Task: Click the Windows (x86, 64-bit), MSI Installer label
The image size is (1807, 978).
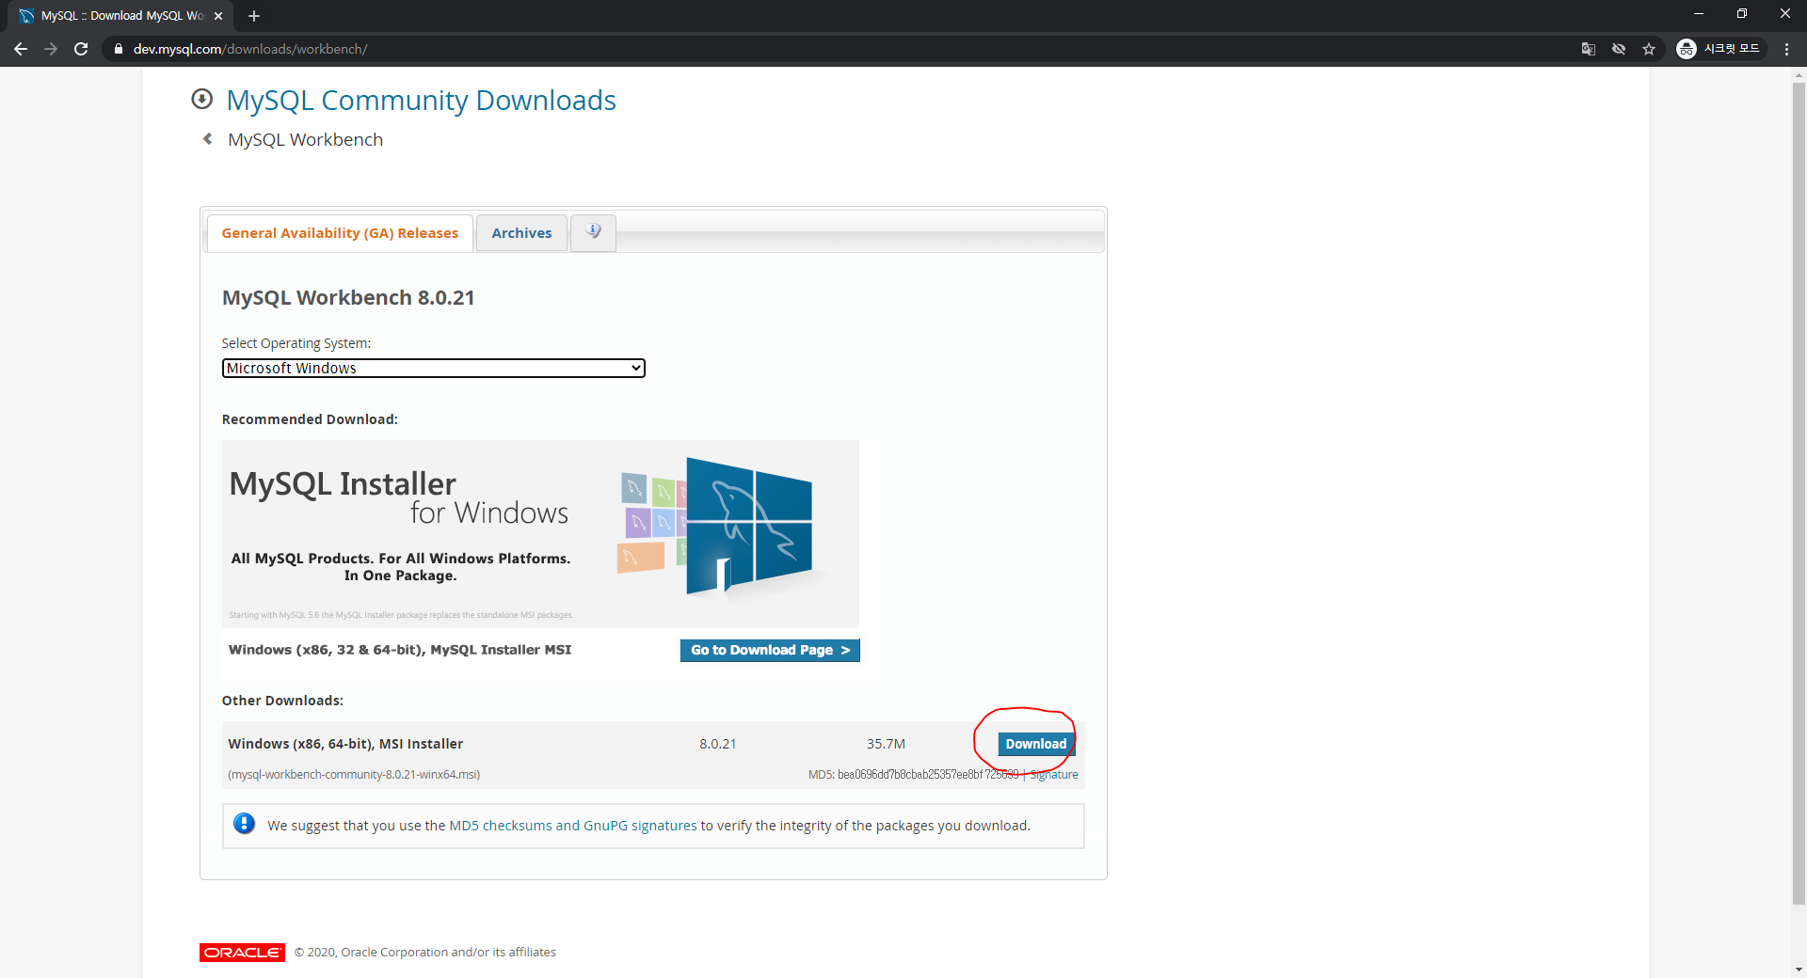Action: (345, 744)
